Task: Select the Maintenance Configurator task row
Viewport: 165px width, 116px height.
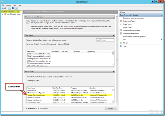Action: pyautogui.click(x=69, y=93)
